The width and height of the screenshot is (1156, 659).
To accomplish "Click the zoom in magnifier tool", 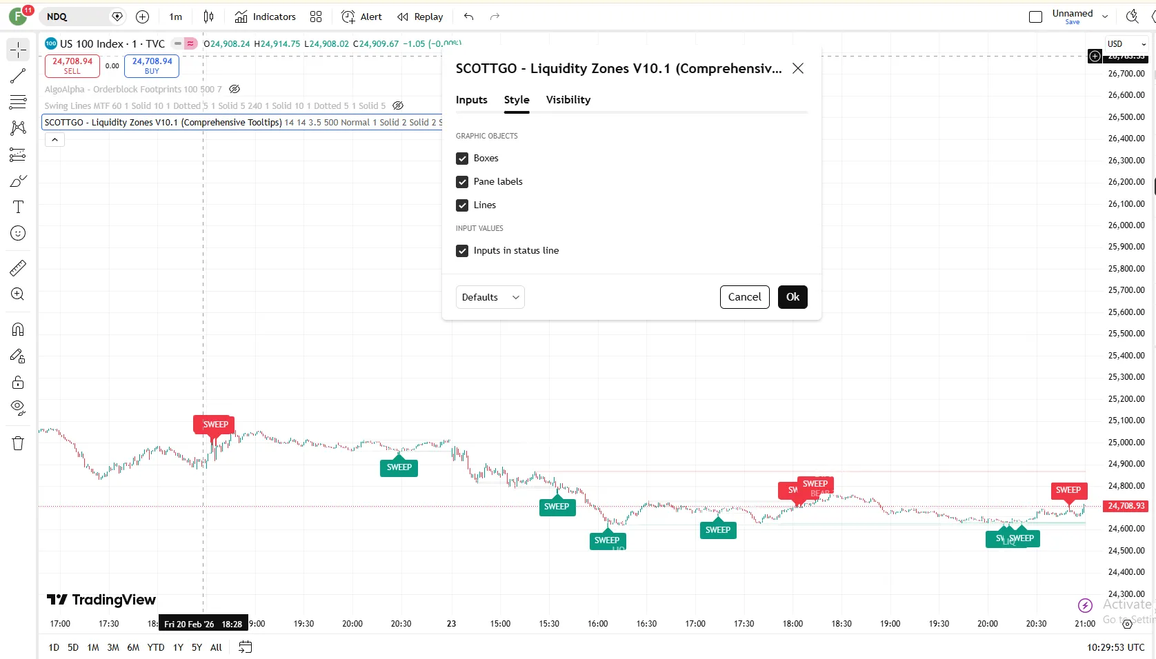I will [18, 294].
